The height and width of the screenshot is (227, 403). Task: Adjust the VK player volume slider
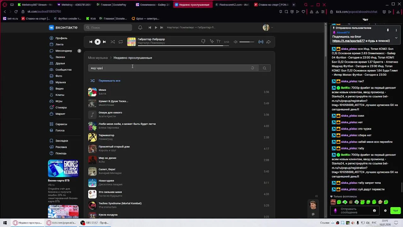coord(247,42)
